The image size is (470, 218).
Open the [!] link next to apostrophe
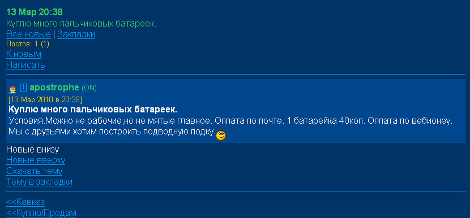tap(23, 88)
